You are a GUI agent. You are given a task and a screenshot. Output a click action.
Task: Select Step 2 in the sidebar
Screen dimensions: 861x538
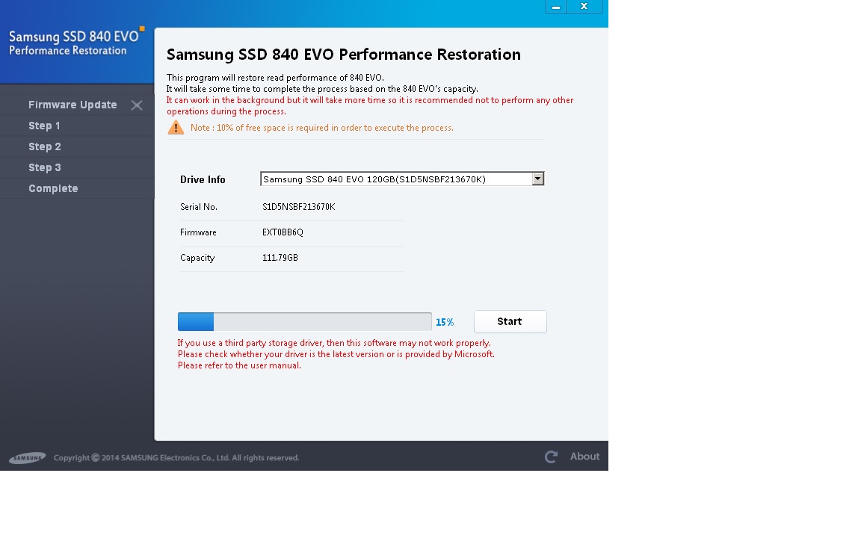(45, 146)
